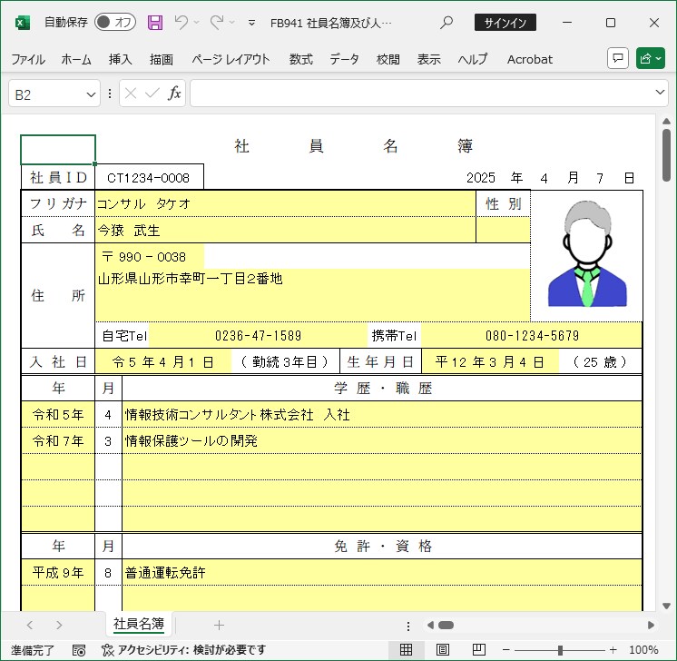Screen dimensions: 677x661
Task: Open the データ tab
Action: coord(344,59)
